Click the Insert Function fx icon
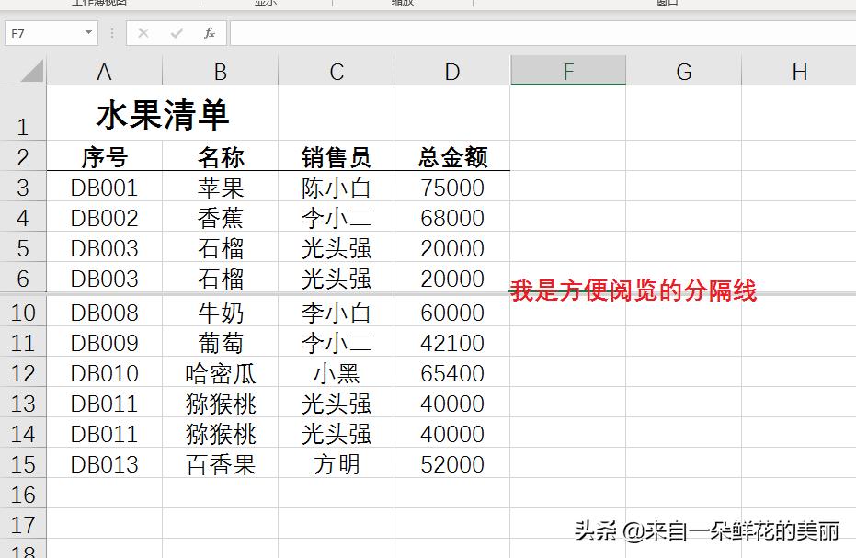856x558 pixels. click(x=208, y=33)
